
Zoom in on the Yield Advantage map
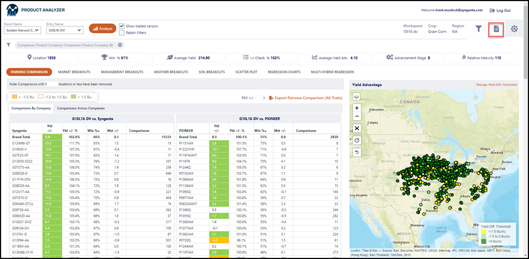pos(357,108)
